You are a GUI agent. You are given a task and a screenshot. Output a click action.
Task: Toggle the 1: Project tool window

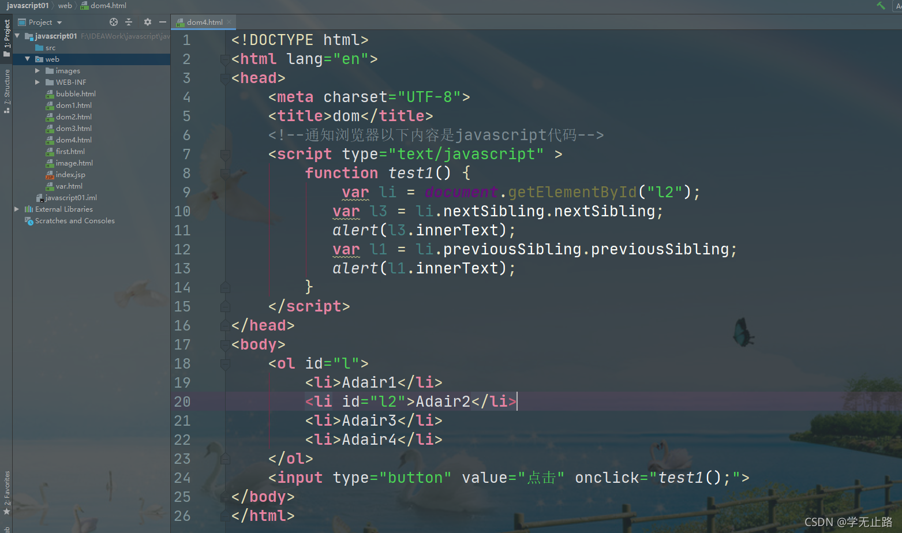6,38
